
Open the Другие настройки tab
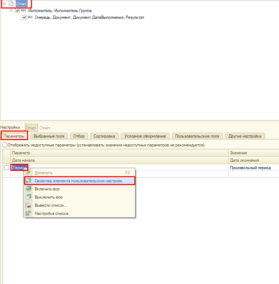245,136
